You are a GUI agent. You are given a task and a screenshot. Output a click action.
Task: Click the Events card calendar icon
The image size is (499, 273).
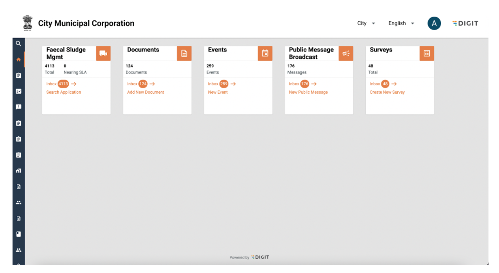(x=265, y=53)
